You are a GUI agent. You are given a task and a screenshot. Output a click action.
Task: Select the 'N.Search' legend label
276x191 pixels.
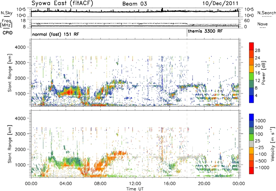point(267,13)
